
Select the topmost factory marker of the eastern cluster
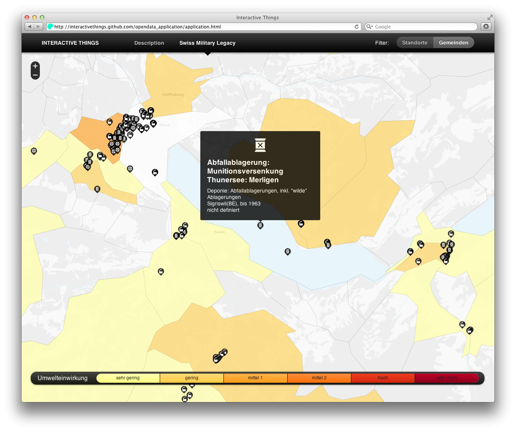pos(451,234)
